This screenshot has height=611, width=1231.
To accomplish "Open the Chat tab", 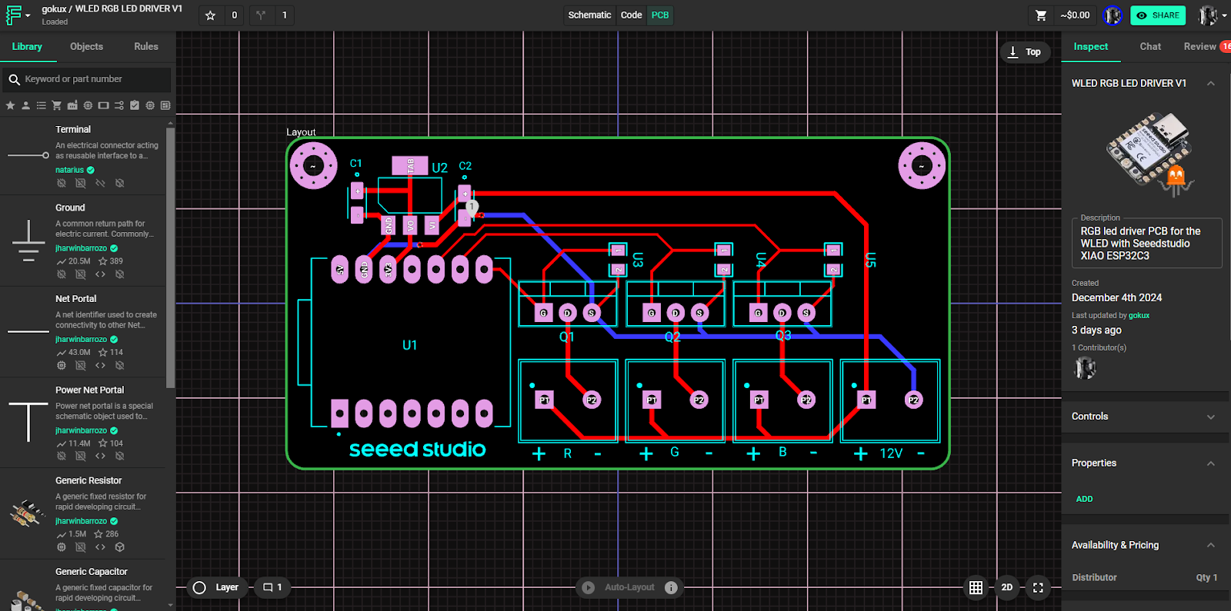I will click(1150, 47).
